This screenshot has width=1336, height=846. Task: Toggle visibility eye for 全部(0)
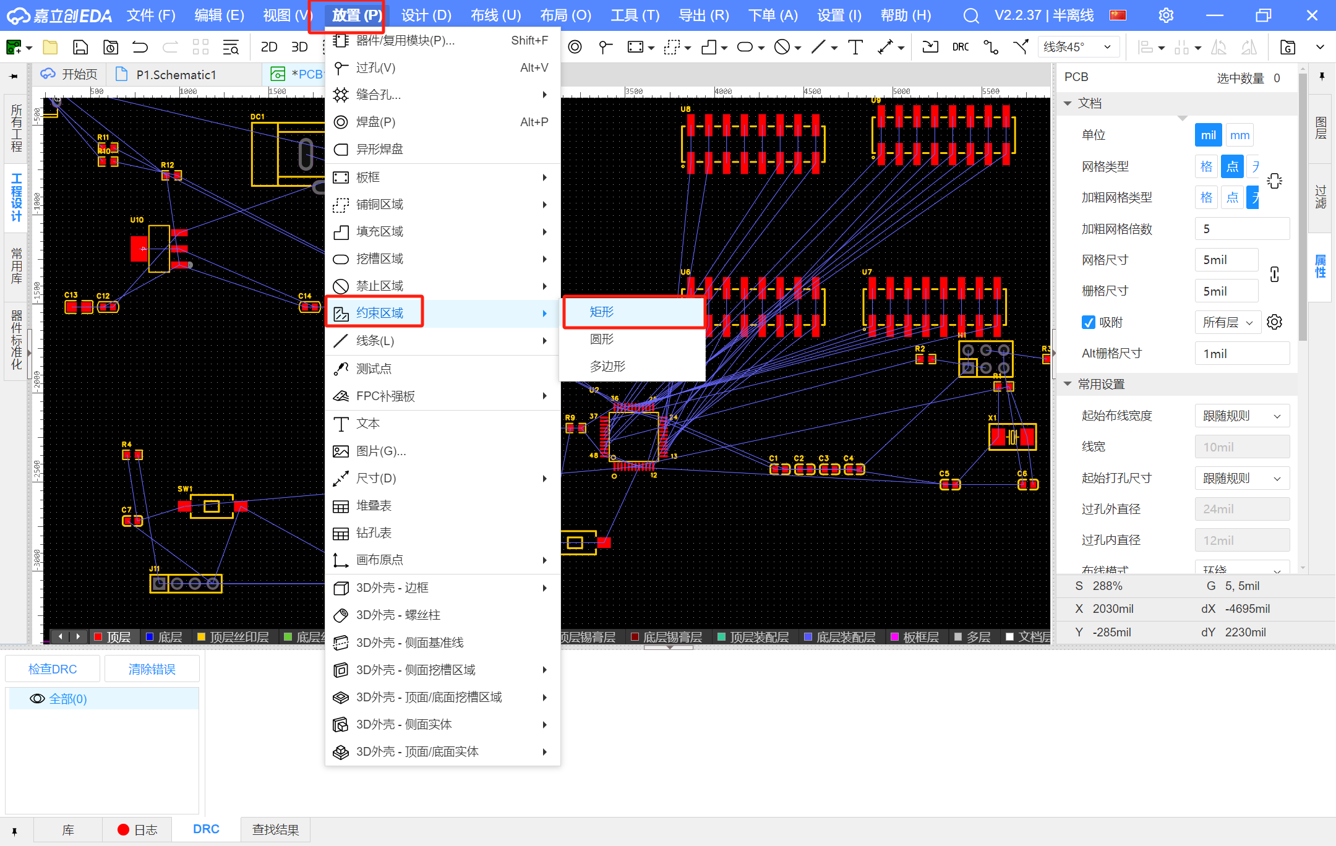(x=37, y=699)
